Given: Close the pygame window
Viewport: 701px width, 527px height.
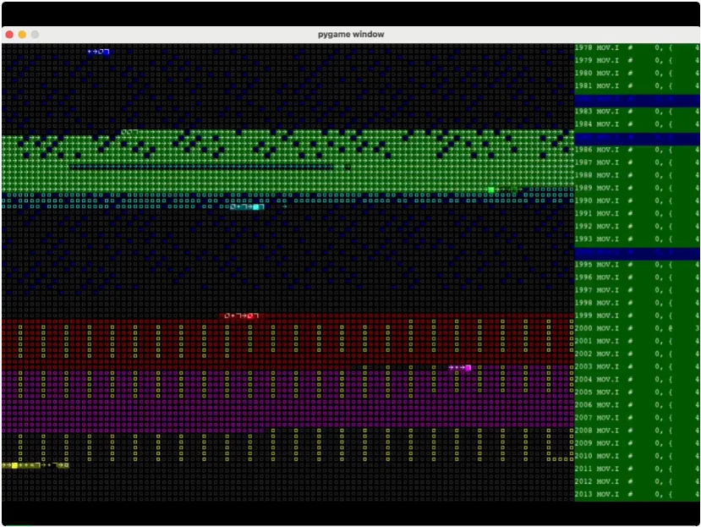Looking at the screenshot, I should pyautogui.click(x=9, y=35).
